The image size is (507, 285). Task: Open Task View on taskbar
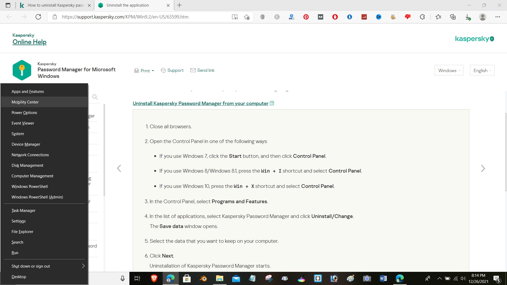(x=137, y=278)
